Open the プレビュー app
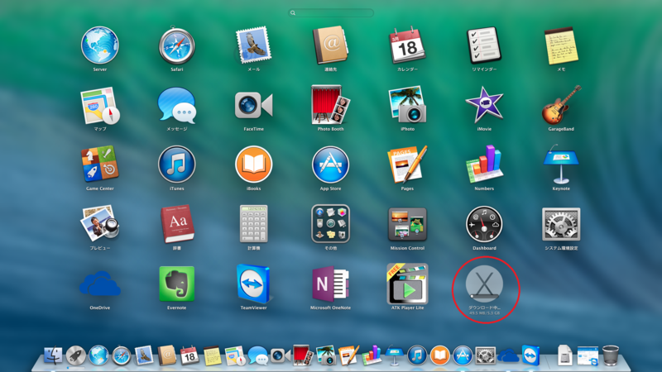The width and height of the screenshot is (662, 372). 99,224
